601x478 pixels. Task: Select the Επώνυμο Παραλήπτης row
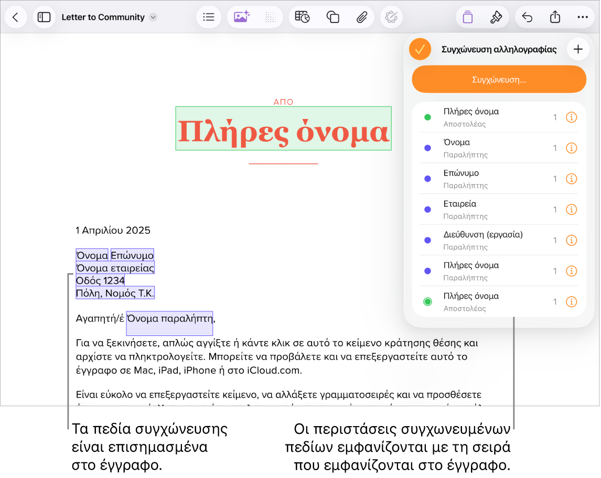(499, 179)
